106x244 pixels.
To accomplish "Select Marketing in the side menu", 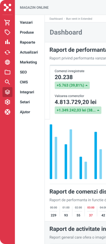I will 28,62.
